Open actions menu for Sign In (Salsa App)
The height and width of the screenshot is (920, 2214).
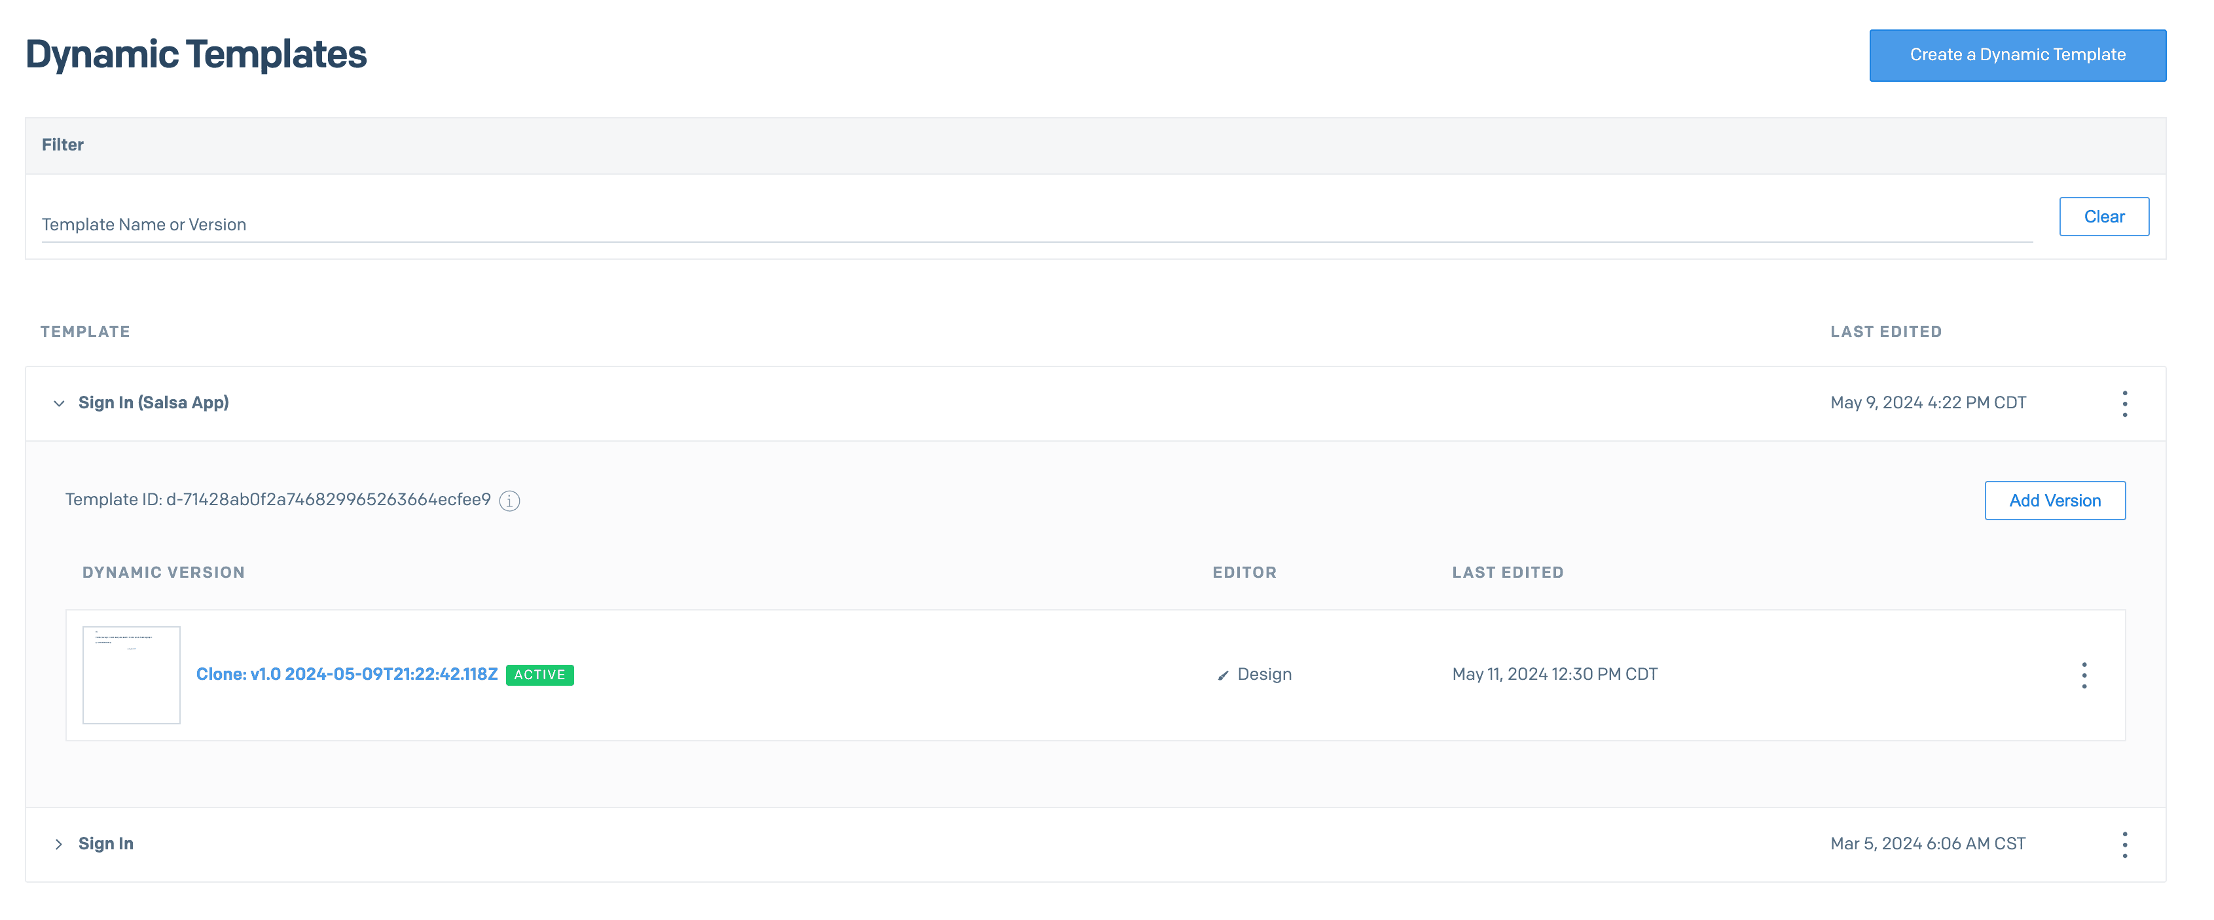2124,404
